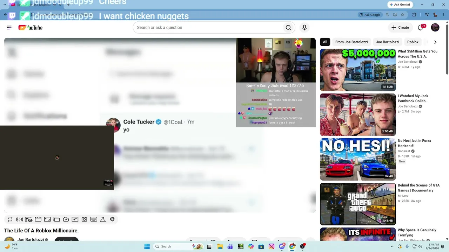Click the full-window player icon below video
449x252 pixels.
tap(47, 219)
